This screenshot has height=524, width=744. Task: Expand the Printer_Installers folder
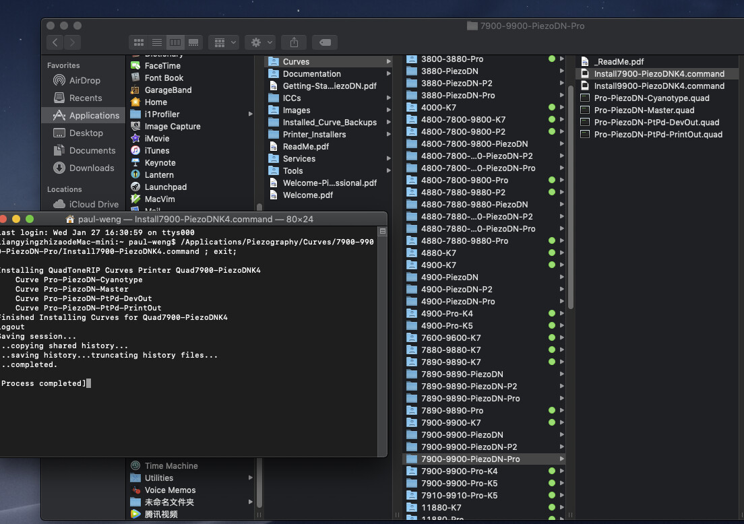coord(389,135)
